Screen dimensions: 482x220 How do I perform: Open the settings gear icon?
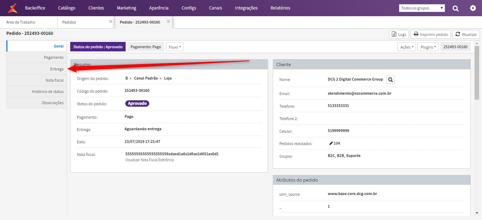(473, 8)
